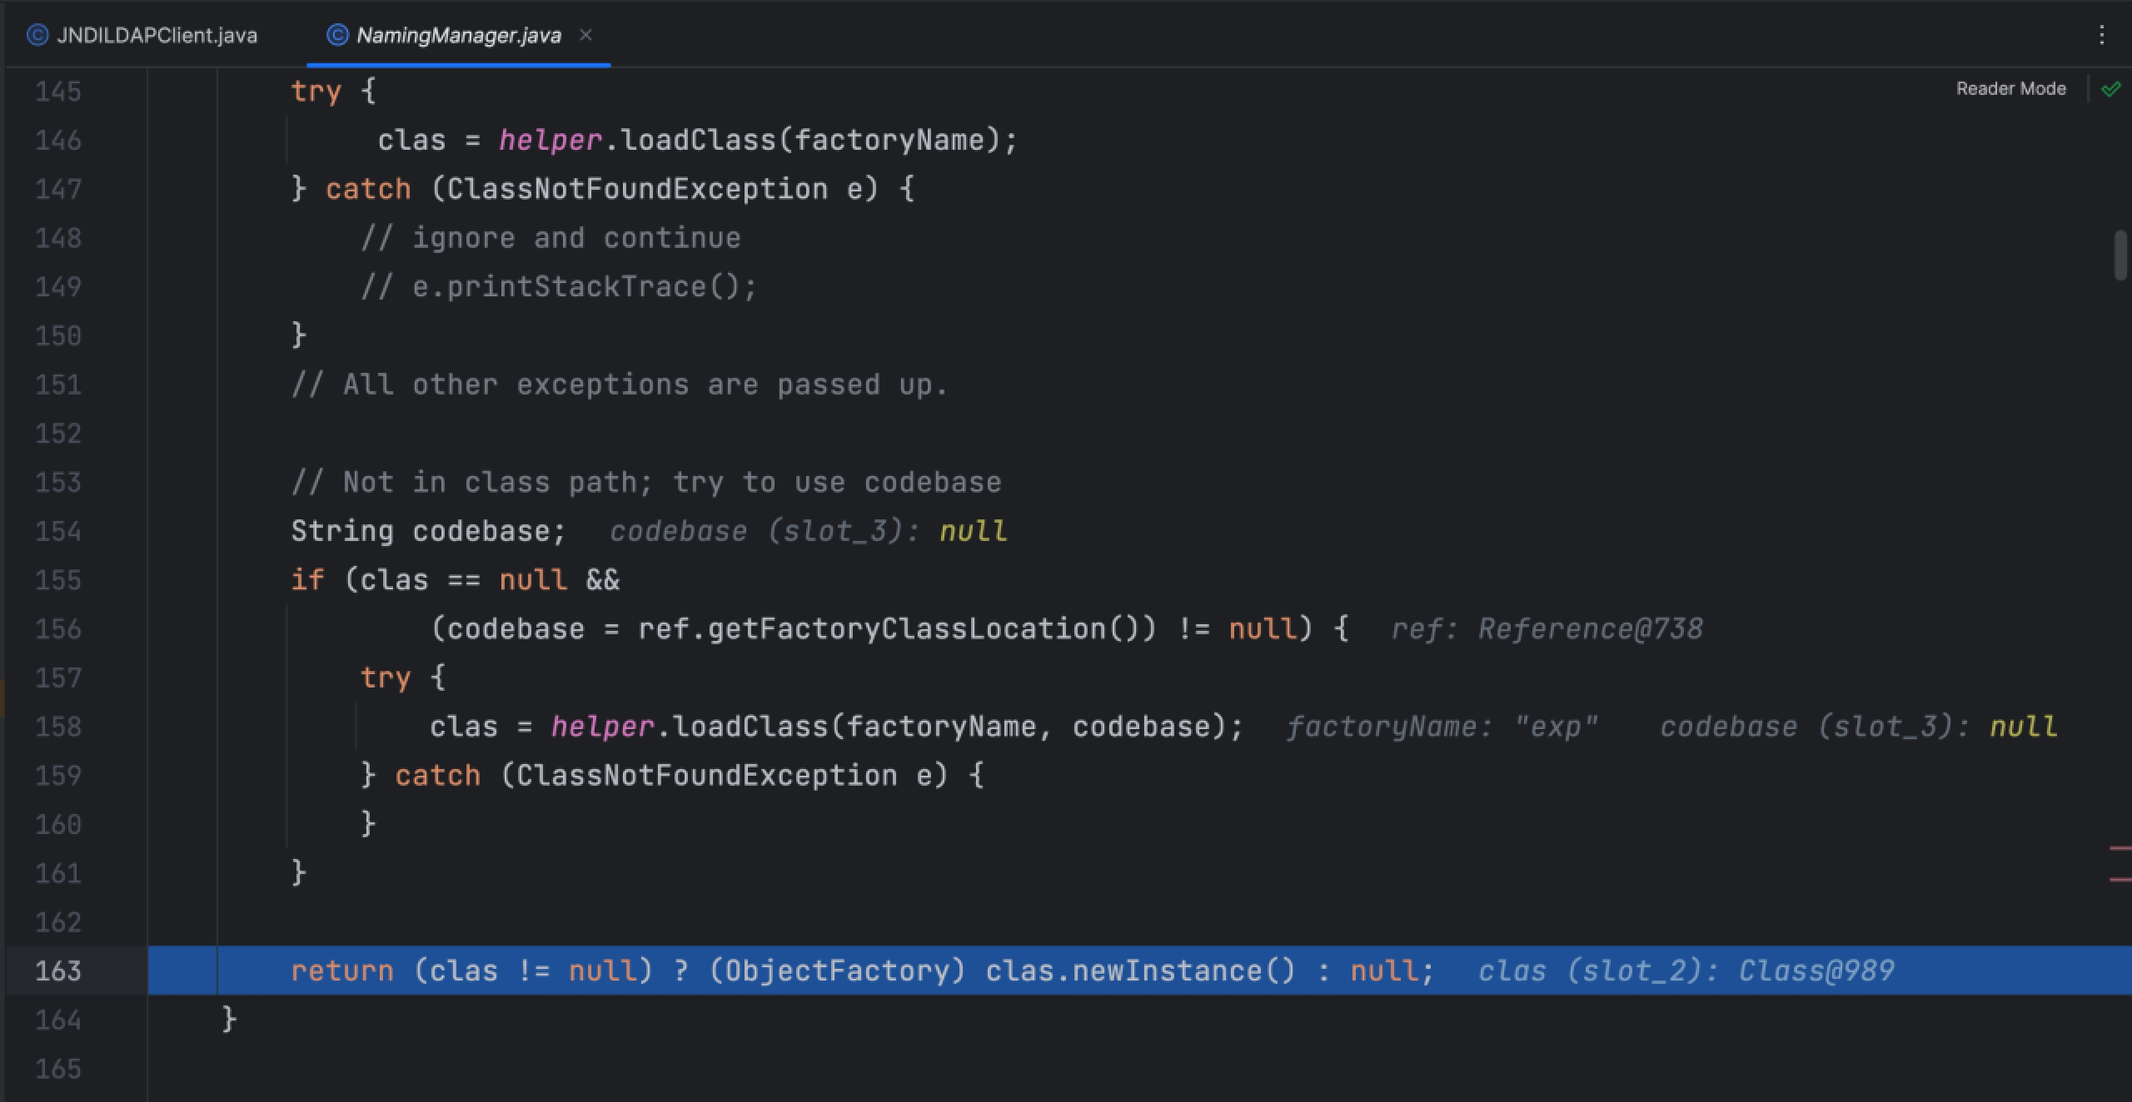Image resolution: width=2132 pixels, height=1102 pixels.
Task: Select the NamingManager.java tab
Action: pos(457,35)
